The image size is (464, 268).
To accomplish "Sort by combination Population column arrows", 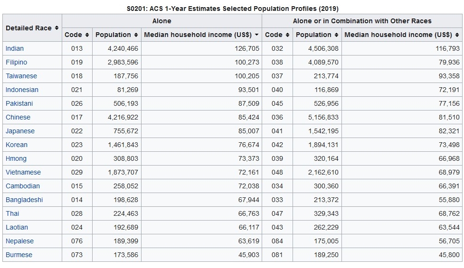I will [336, 35].
